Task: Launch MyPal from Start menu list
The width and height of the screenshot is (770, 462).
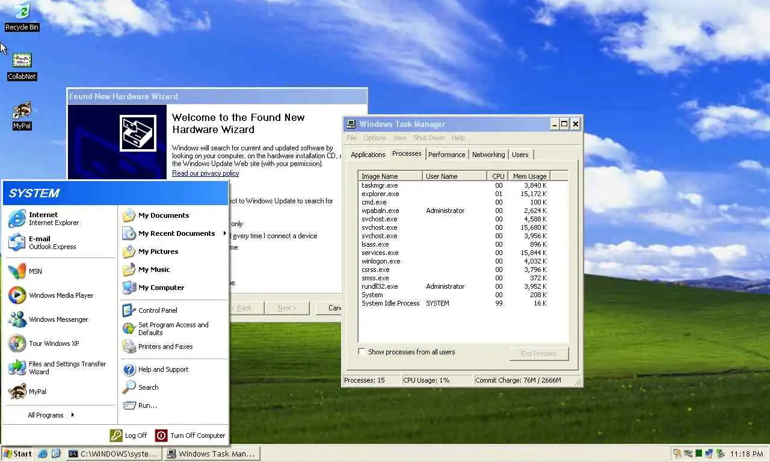Action: 17,392
